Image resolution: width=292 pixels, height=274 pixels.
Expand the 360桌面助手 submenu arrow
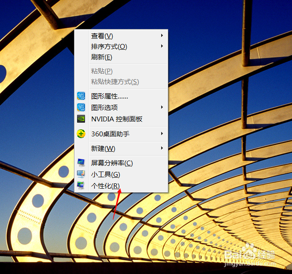(162, 134)
